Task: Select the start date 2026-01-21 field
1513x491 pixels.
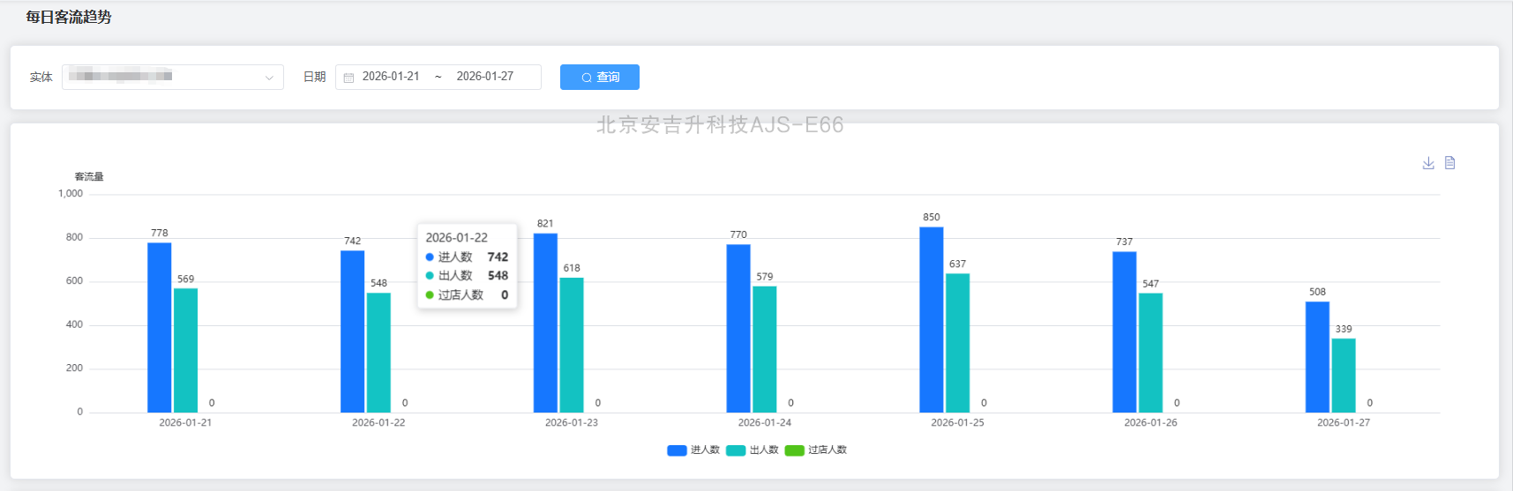Action: (391, 77)
